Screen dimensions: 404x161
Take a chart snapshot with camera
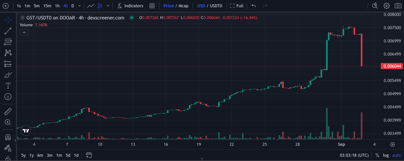click(398, 6)
